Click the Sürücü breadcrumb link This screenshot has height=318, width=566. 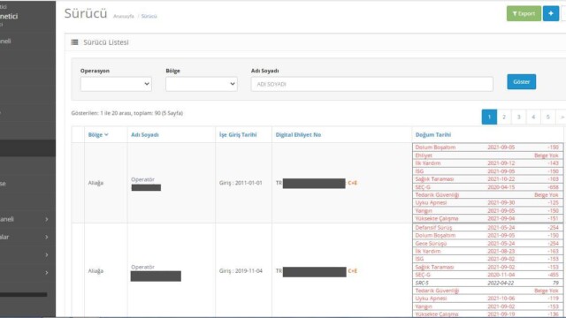[149, 16]
